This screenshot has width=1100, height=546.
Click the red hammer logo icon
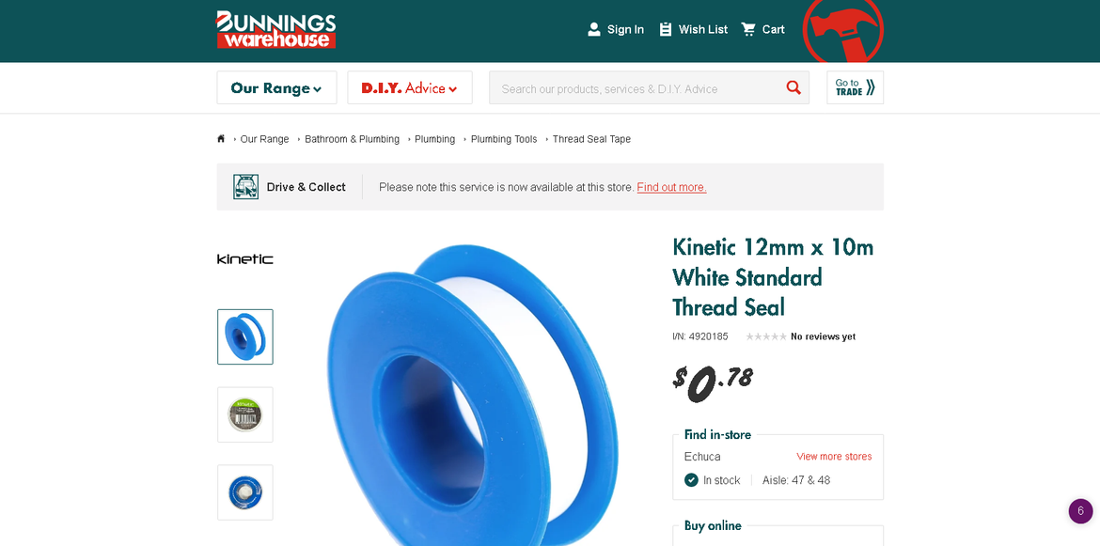(x=842, y=29)
